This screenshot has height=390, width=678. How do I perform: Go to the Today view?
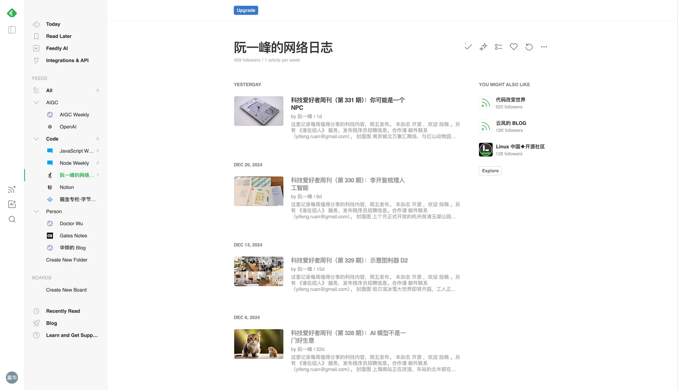[53, 24]
